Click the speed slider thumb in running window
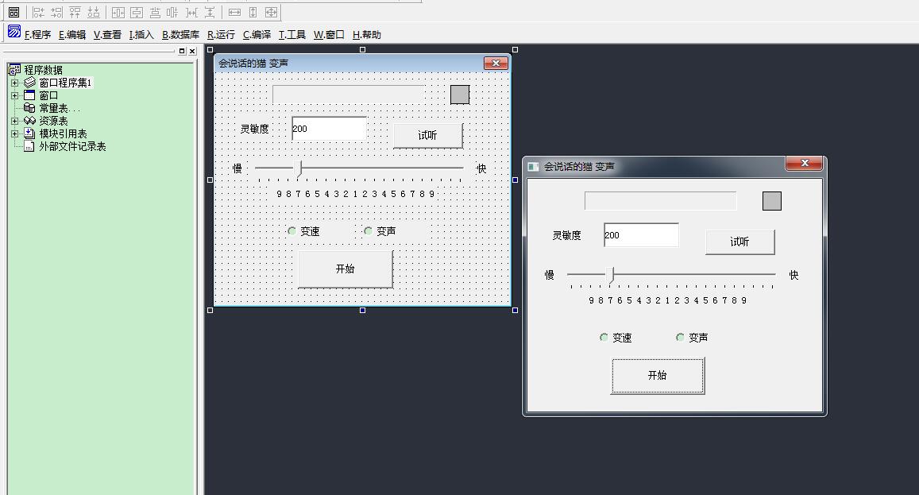919x495 pixels. click(x=611, y=275)
